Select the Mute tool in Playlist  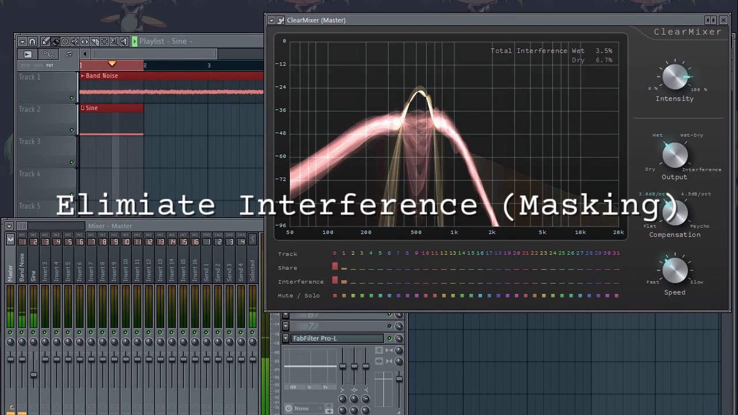75,41
